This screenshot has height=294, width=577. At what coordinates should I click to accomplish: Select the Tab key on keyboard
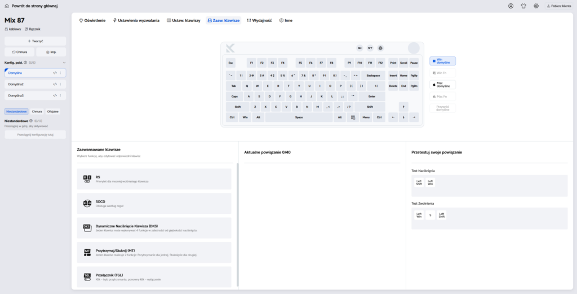233,86
